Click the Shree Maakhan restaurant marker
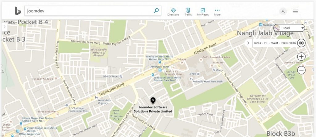316x137 pixels. coord(58,115)
